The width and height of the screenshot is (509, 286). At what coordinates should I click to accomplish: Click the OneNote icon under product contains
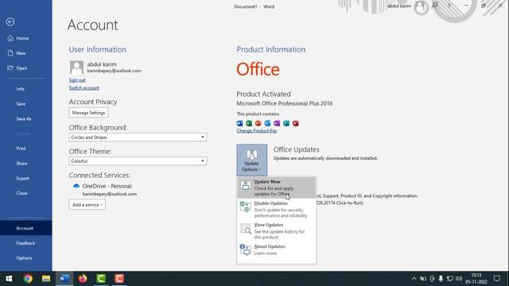click(277, 123)
